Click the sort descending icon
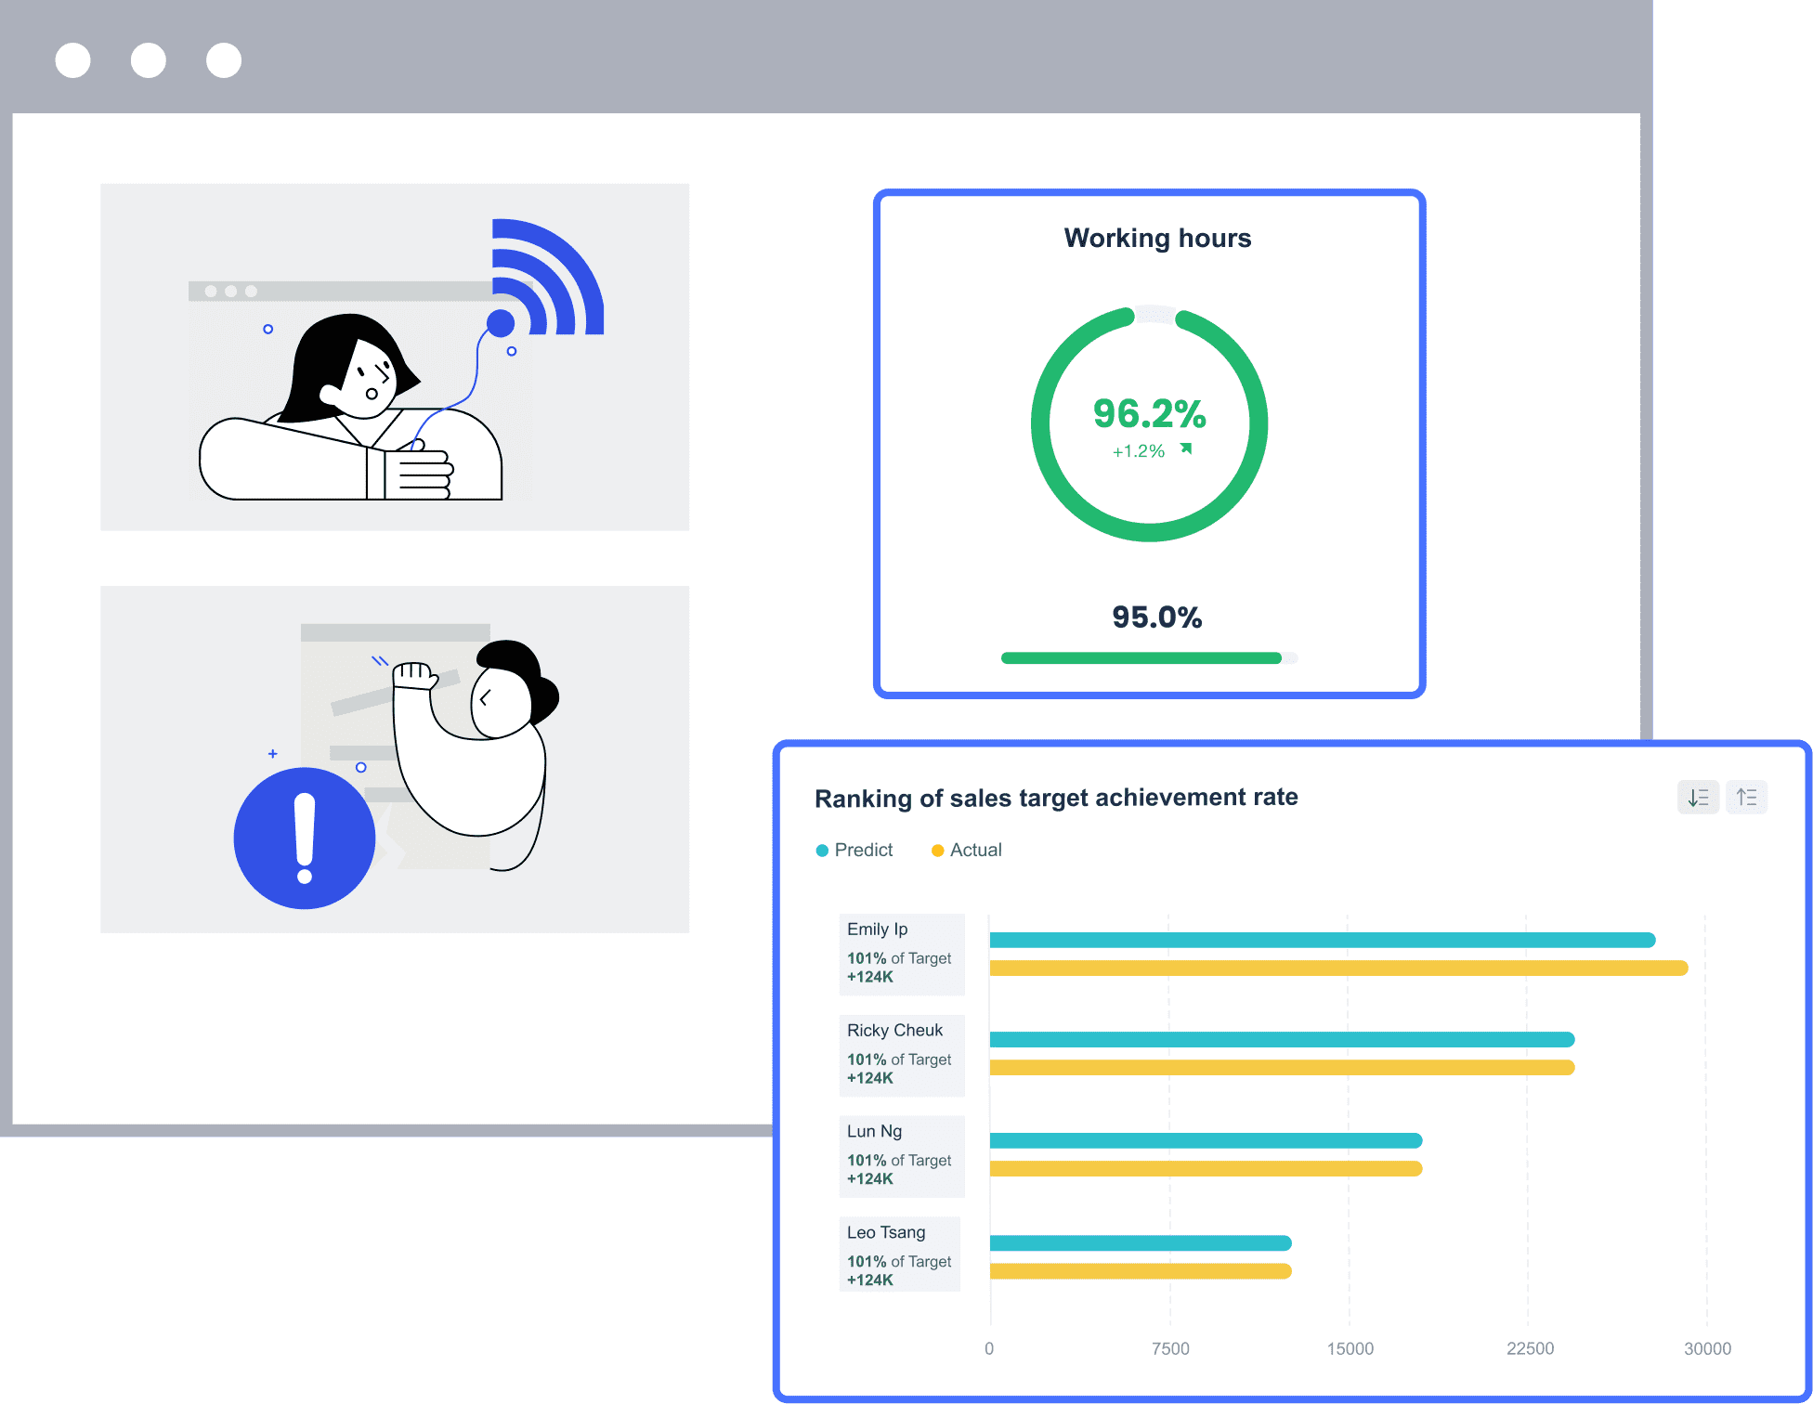This screenshot has width=1813, height=1404. tap(1698, 798)
